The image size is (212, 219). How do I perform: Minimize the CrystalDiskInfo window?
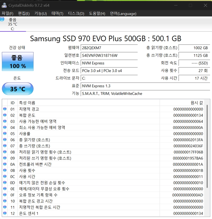click(176, 5)
